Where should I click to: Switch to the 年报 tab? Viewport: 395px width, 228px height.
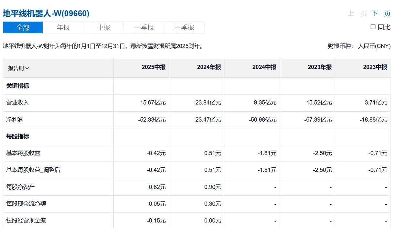(x=63, y=27)
